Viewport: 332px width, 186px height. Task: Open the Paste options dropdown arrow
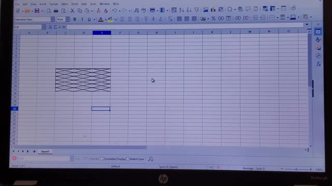tap(92, 11)
